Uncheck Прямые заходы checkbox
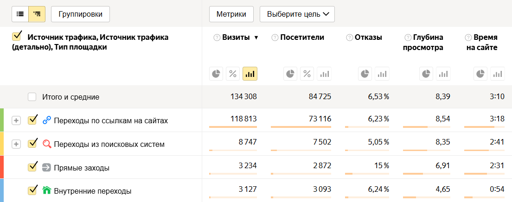Image resolution: width=512 pixels, height=202 pixels. 32,167
